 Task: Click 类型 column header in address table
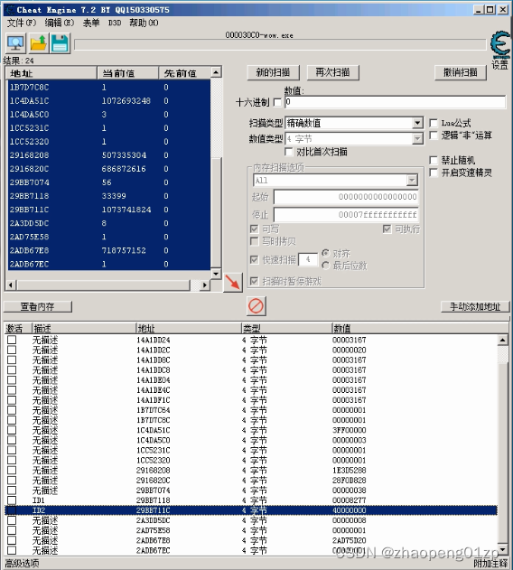(287, 328)
